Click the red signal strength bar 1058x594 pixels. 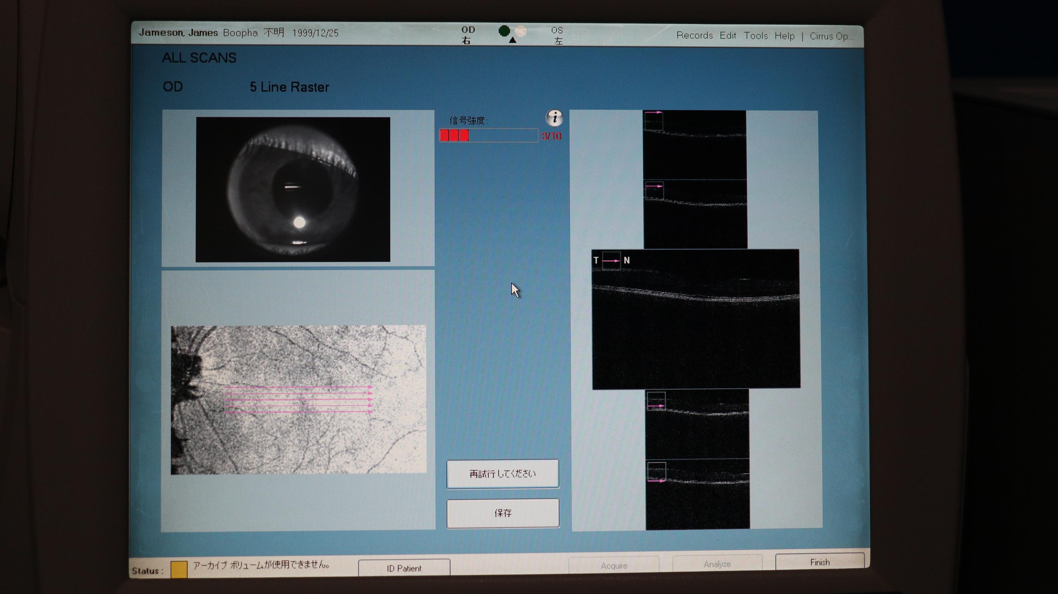pyautogui.click(x=488, y=135)
